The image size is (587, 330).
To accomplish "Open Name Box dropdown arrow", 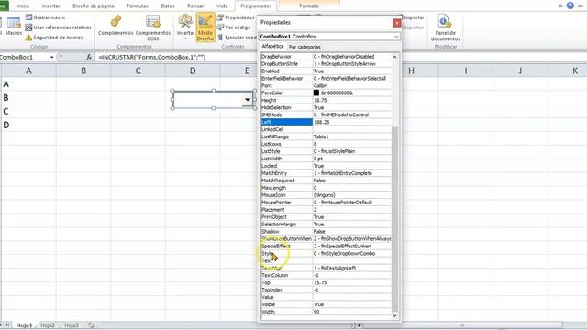I will 51,57.
